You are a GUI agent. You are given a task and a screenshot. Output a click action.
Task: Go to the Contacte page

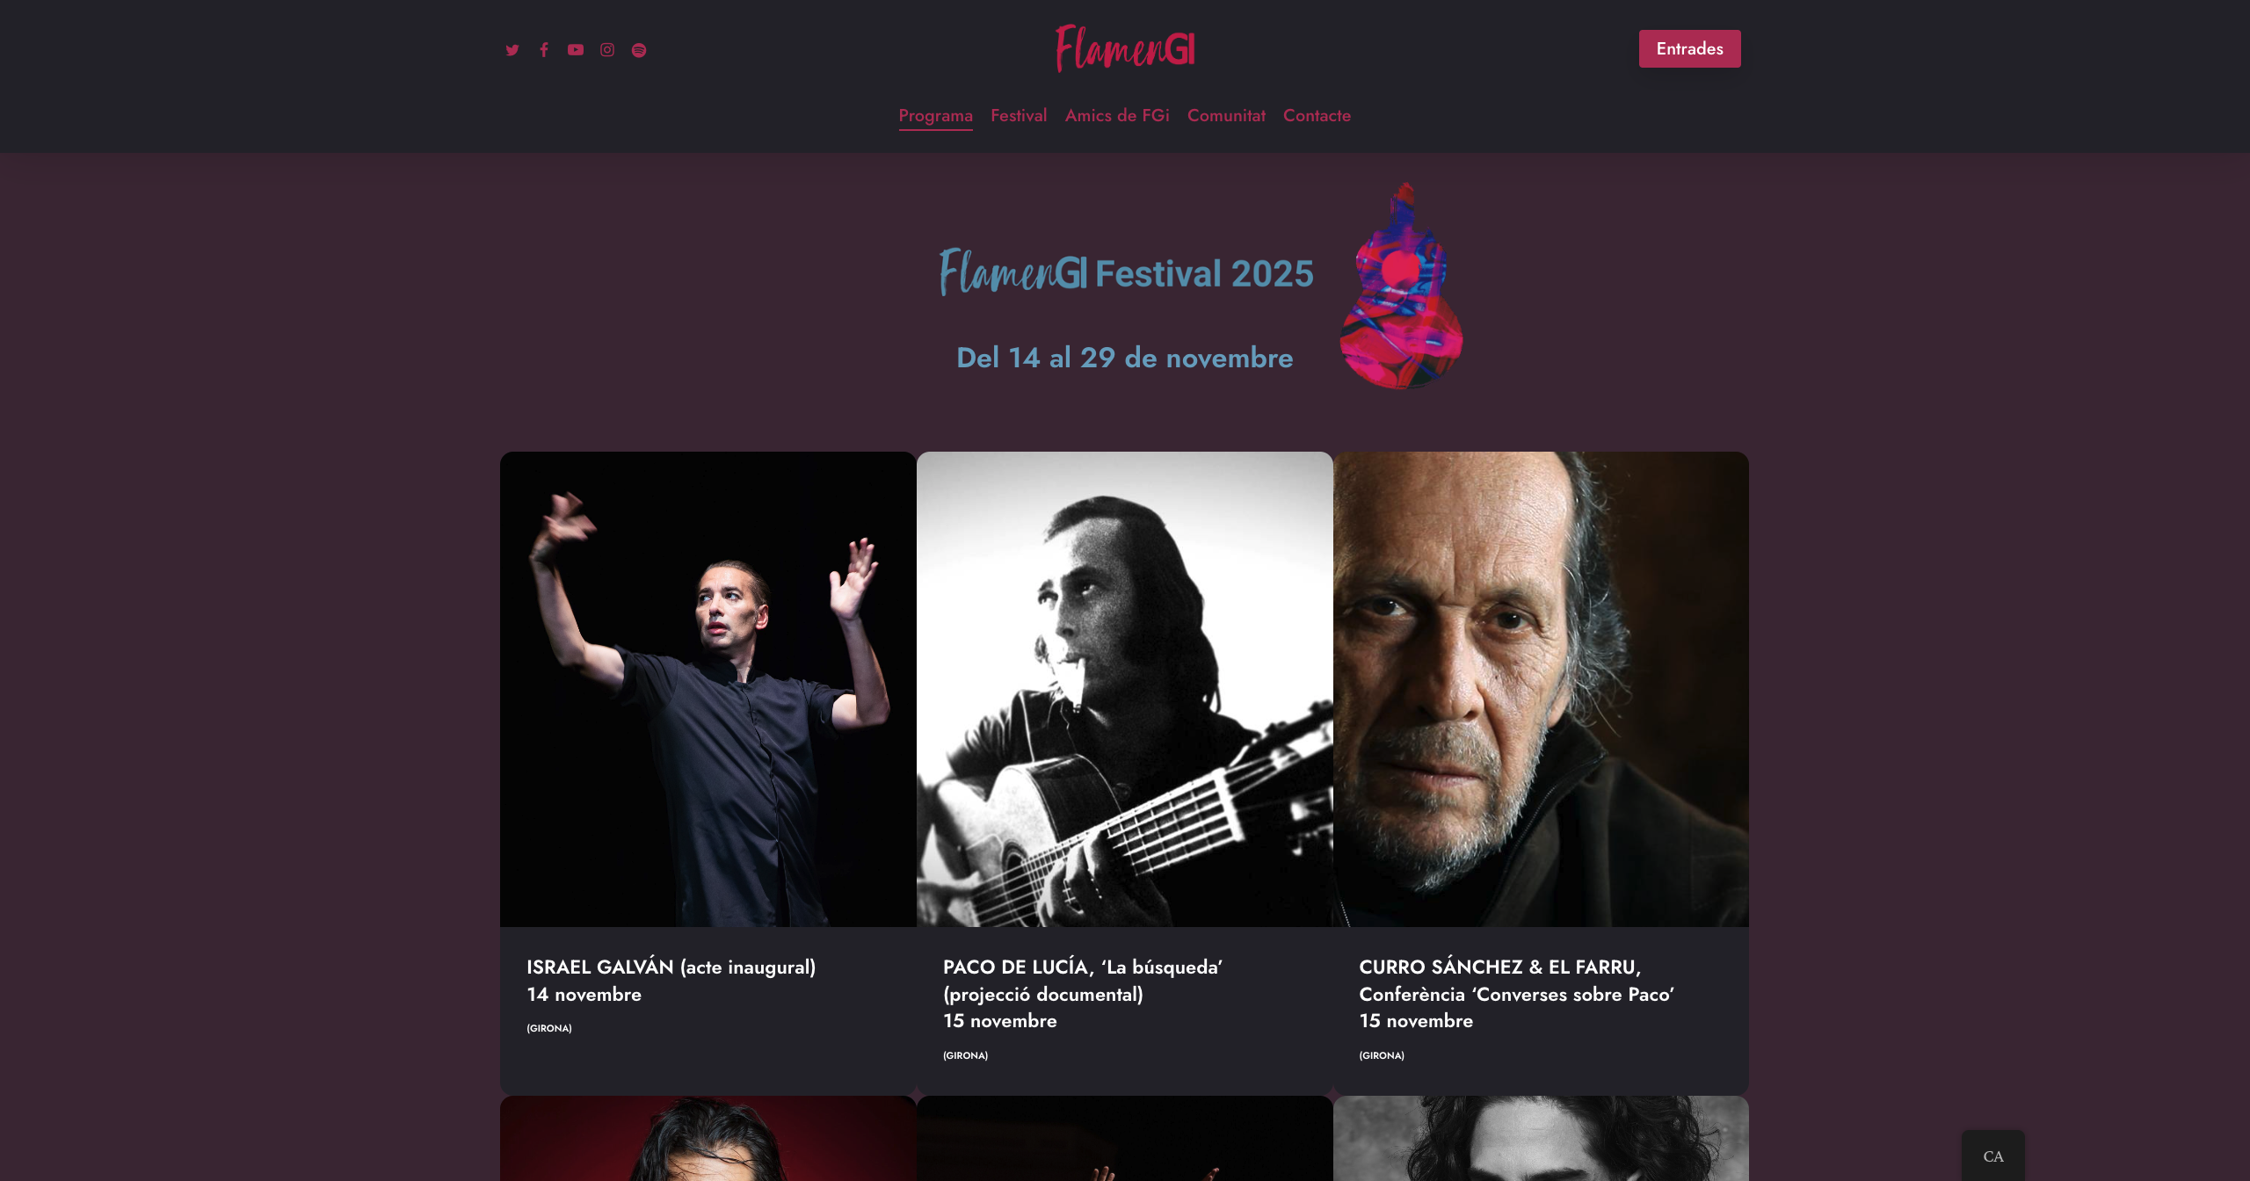point(1317,116)
